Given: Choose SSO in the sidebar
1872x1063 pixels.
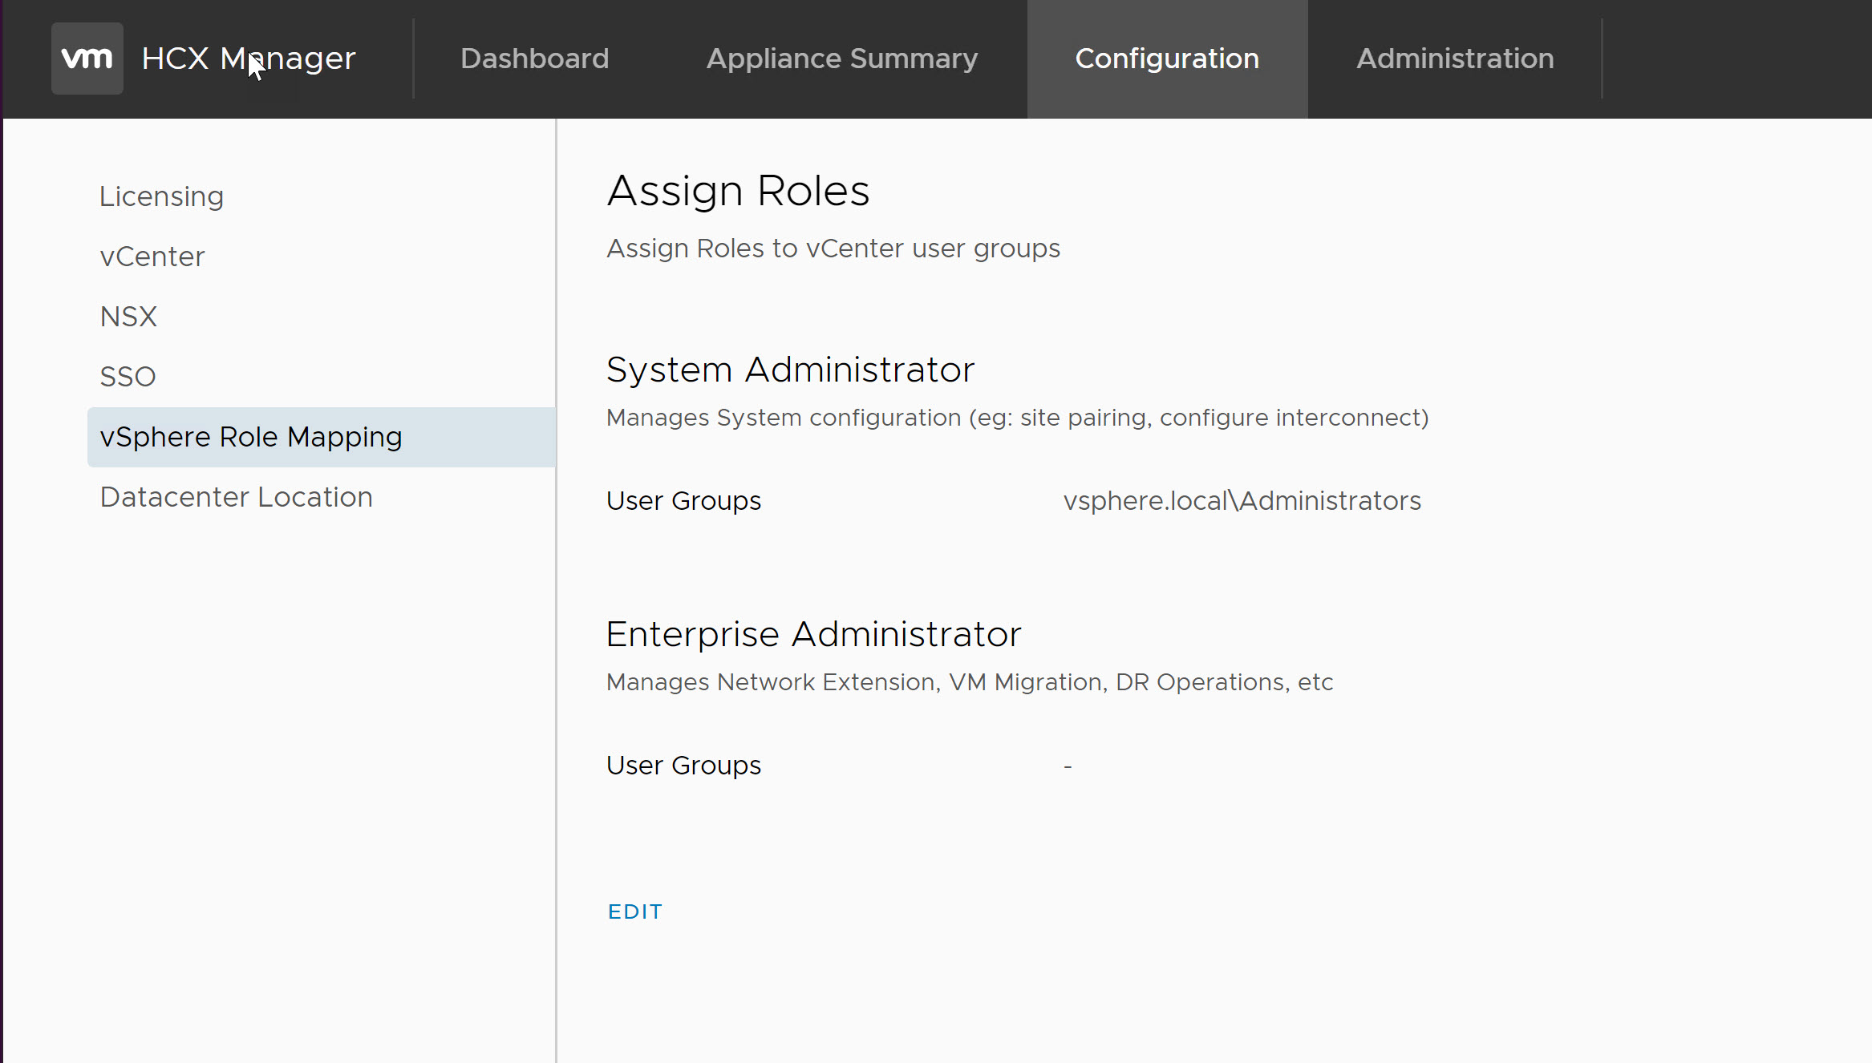Looking at the screenshot, I should pos(128,377).
